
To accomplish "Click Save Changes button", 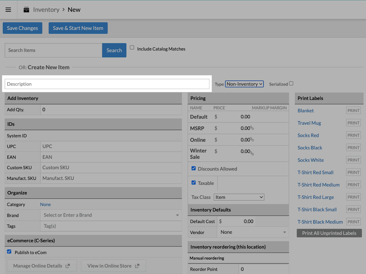I will (x=22, y=28).
